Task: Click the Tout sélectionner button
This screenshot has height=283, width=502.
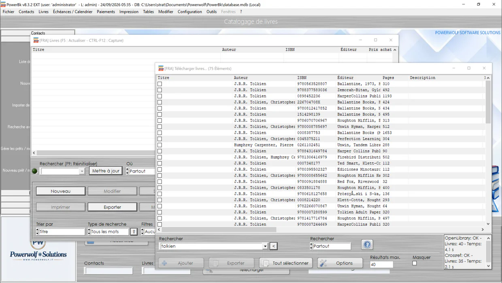Action: pyautogui.click(x=286, y=263)
